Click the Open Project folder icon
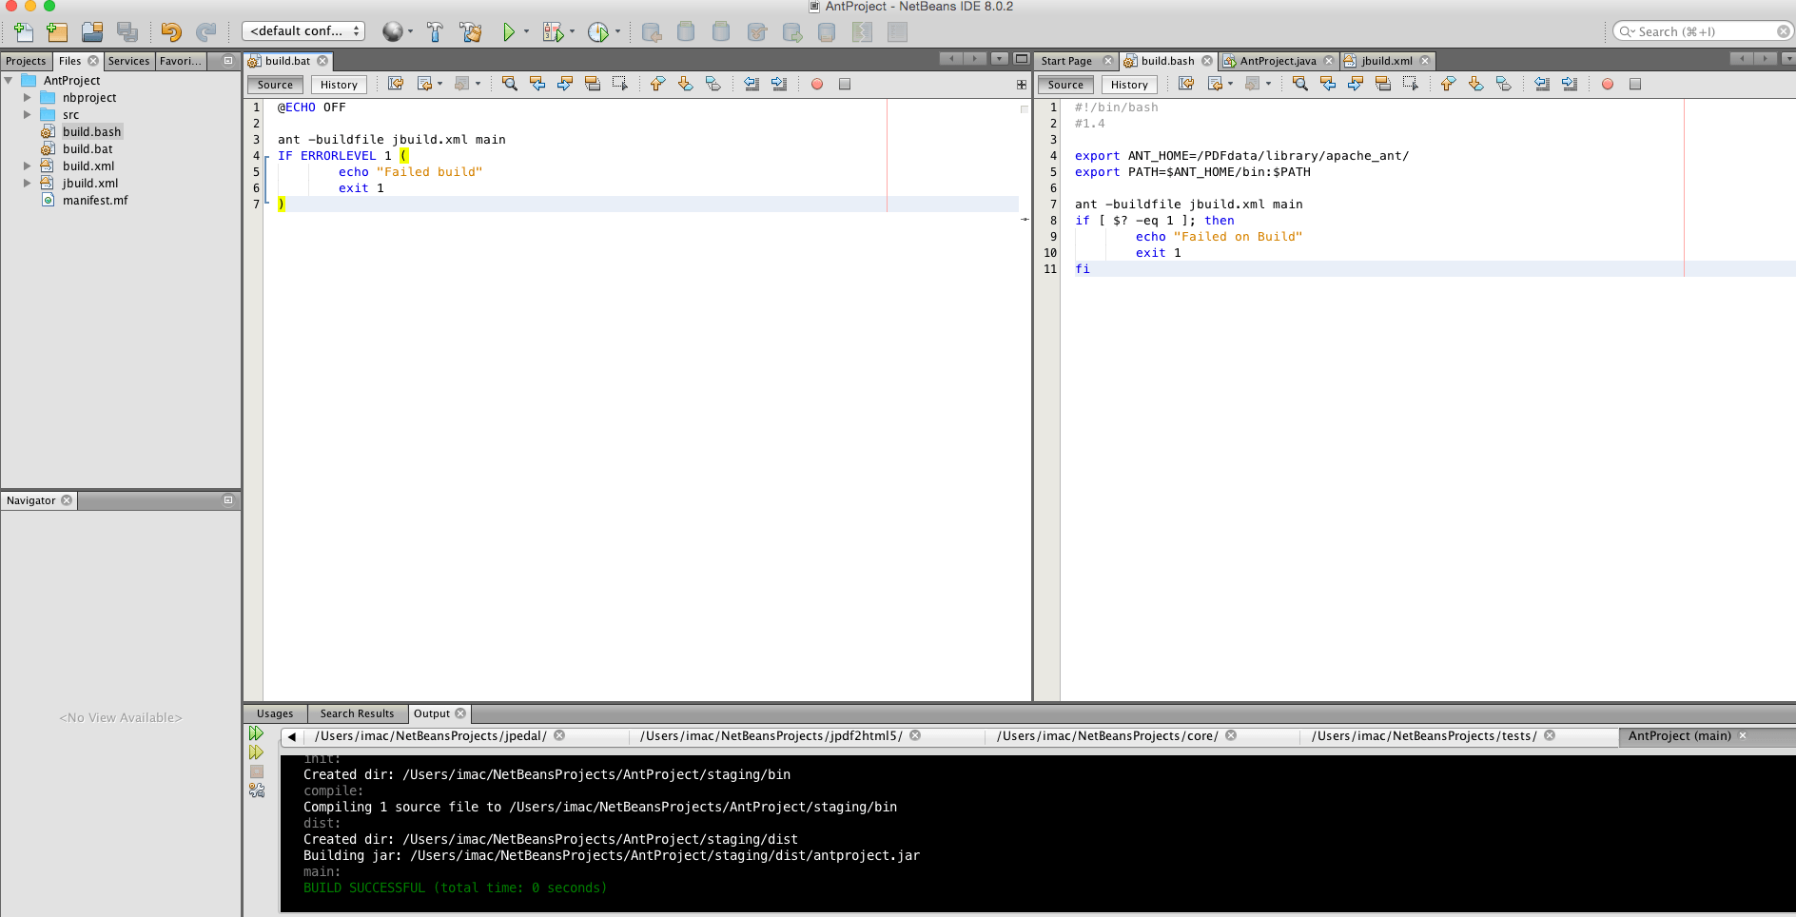The height and width of the screenshot is (917, 1796). (92, 32)
